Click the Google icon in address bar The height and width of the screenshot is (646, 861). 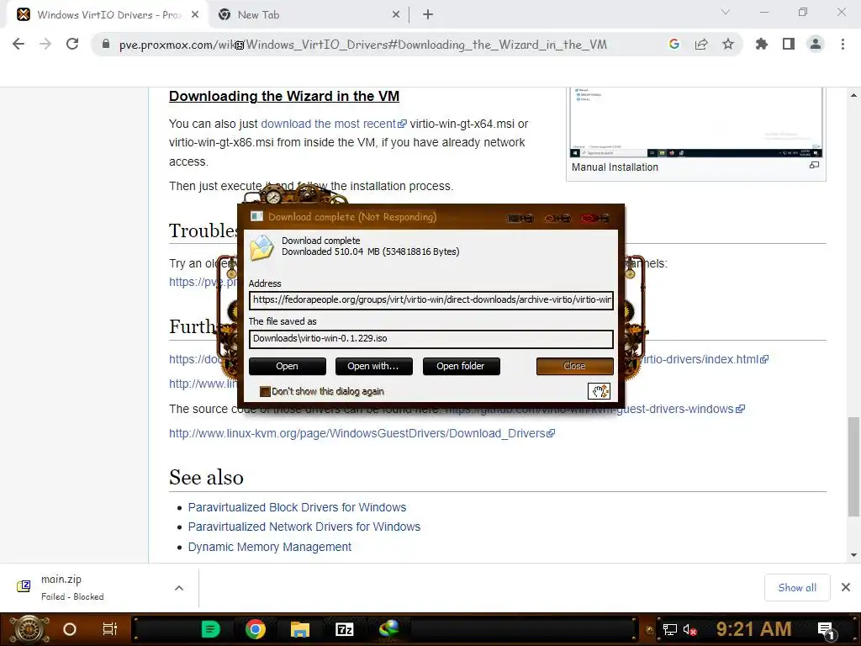(x=673, y=44)
